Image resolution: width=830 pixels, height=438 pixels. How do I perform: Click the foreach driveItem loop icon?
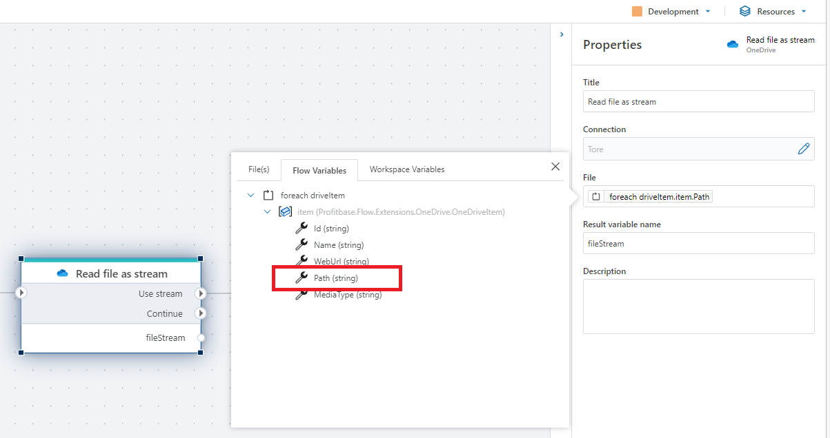pyautogui.click(x=269, y=196)
